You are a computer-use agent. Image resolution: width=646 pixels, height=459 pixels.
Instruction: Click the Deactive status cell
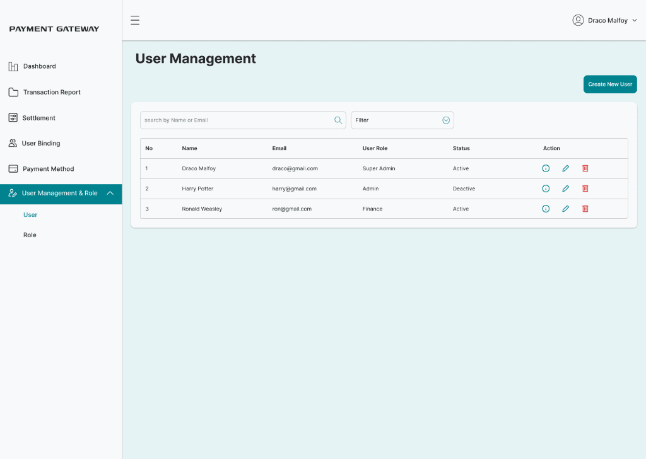464,189
